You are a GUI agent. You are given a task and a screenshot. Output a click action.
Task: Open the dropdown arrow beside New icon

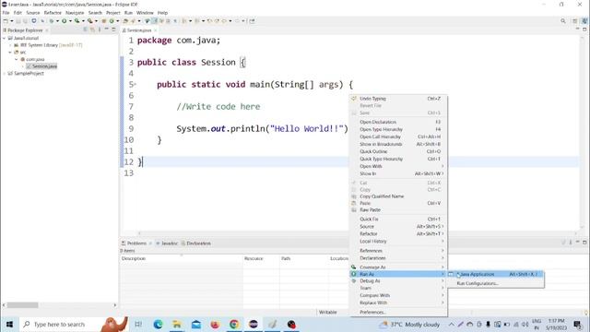pyautogui.click(x=12, y=21)
